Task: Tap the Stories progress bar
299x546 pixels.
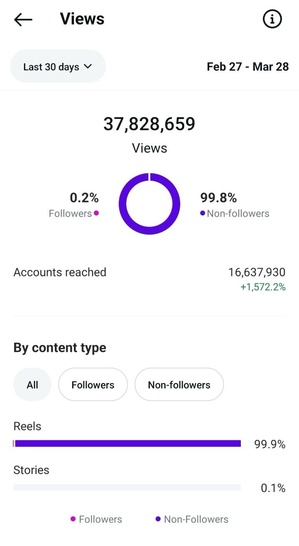Action: click(x=127, y=487)
